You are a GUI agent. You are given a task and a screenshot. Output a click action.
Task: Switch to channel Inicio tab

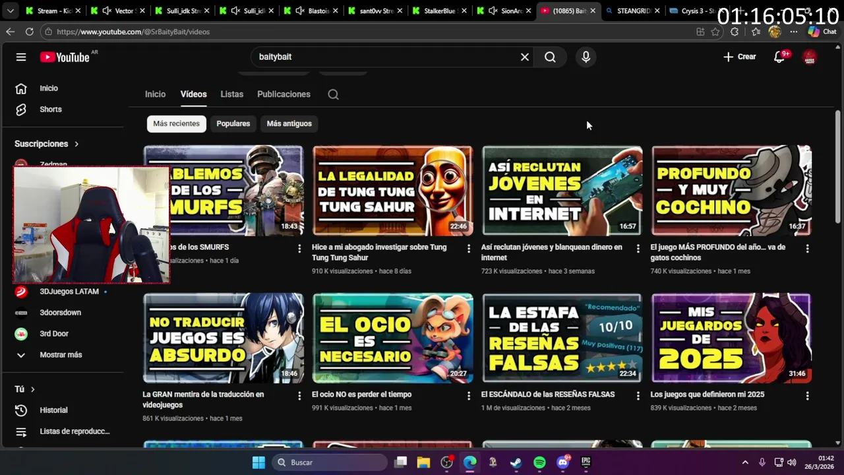tap(156, 94)
